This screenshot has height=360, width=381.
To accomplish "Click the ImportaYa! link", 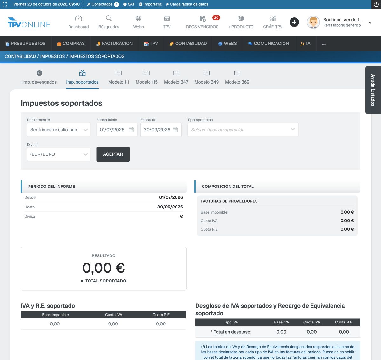I will [x=150, y=4].
